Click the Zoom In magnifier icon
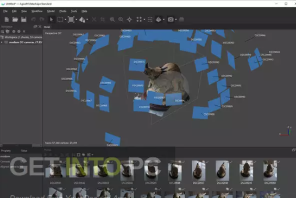This screenshot has width=296, height=198. [x=112, y=20]
